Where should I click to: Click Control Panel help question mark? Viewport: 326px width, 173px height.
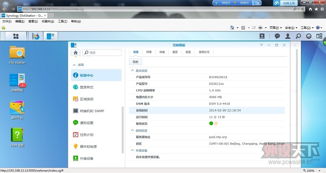pyautogui.click(x=261, y=45)
